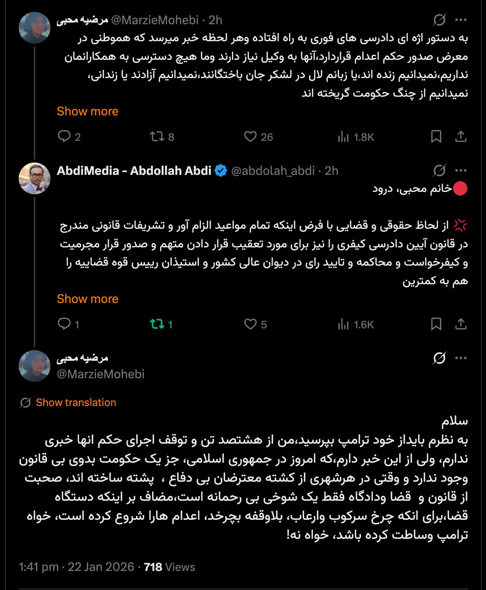
Task: Open @abdolah_abdi's profile handle link
Action: [x=273, y=171]
